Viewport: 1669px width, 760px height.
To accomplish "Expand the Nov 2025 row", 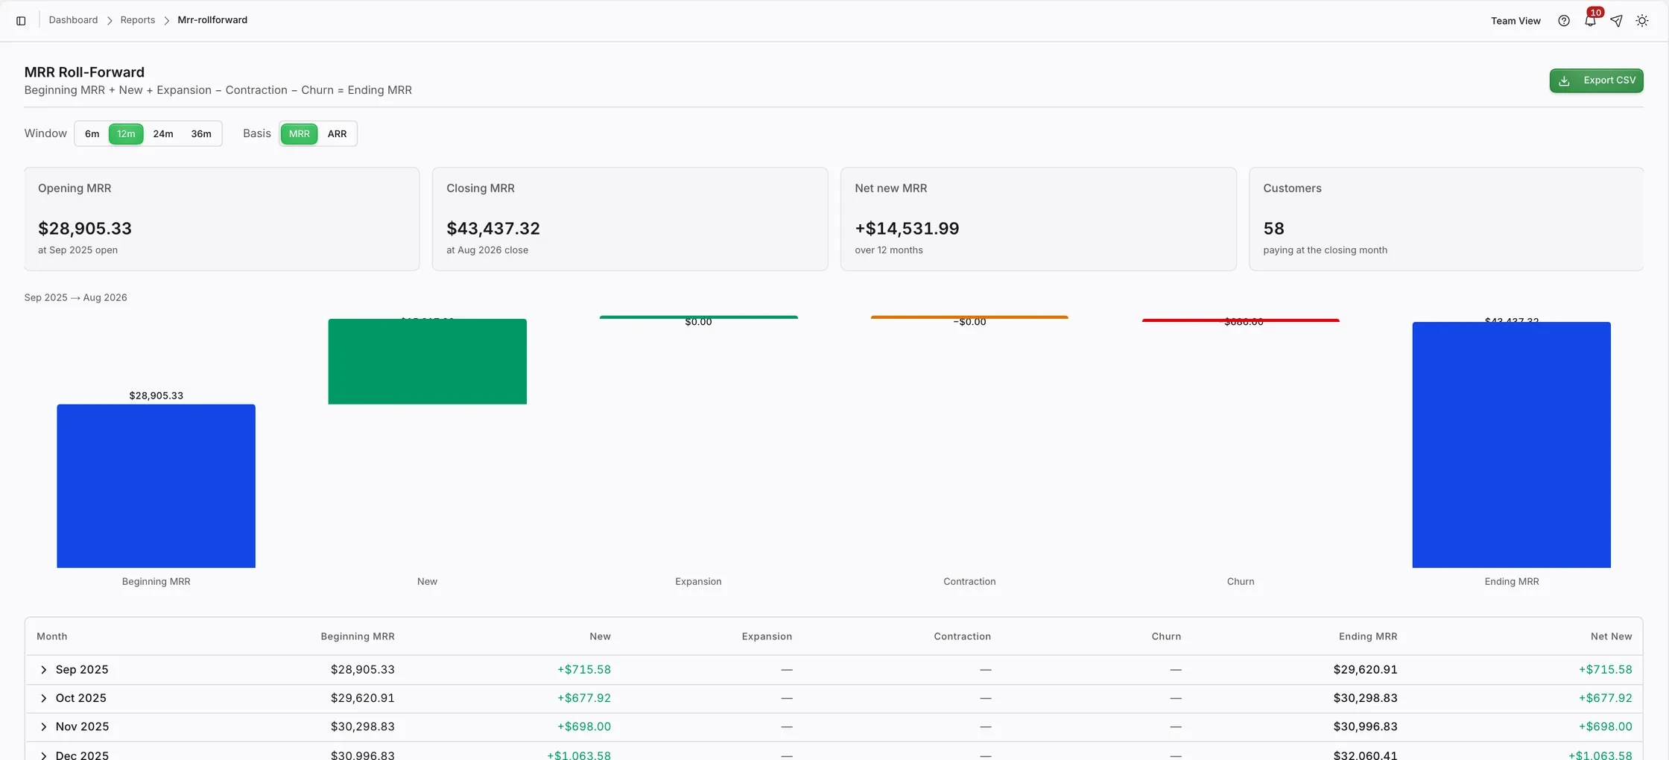I will pos(43,726).
